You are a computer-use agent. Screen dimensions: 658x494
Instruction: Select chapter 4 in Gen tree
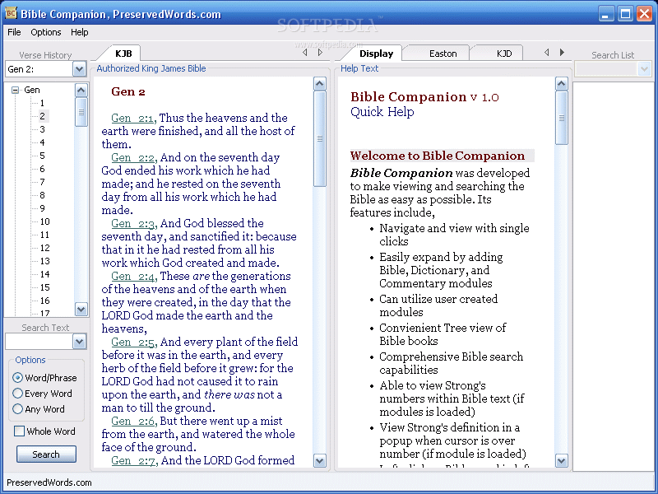pyautogui.click(x=42, y=142)
